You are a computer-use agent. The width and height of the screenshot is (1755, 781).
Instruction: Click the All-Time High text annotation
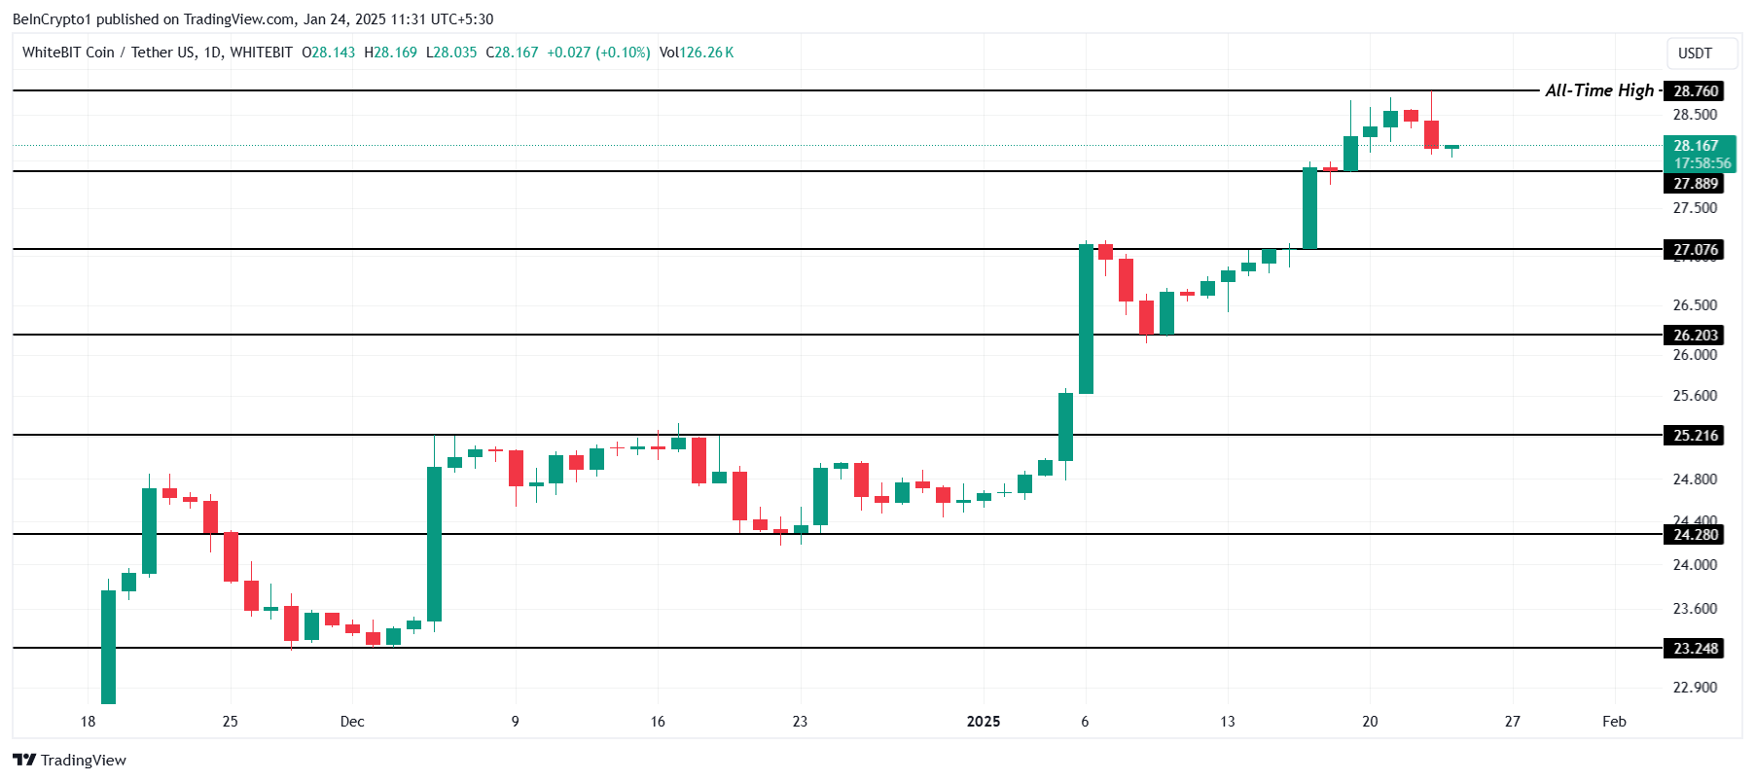coord(1599,90)
